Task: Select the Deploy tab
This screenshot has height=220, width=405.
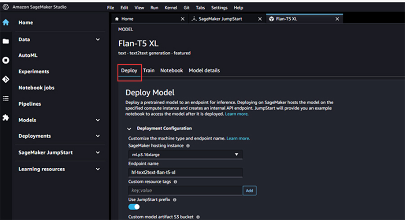Action: (x=129, y=71)
